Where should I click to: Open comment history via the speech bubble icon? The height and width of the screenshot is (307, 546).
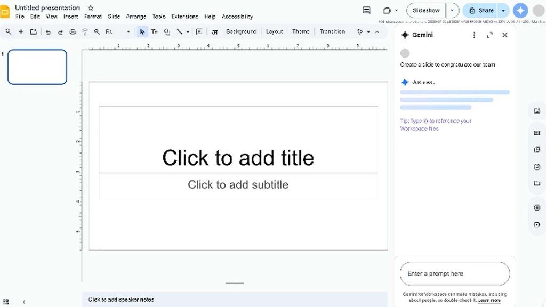click(366, 10)
